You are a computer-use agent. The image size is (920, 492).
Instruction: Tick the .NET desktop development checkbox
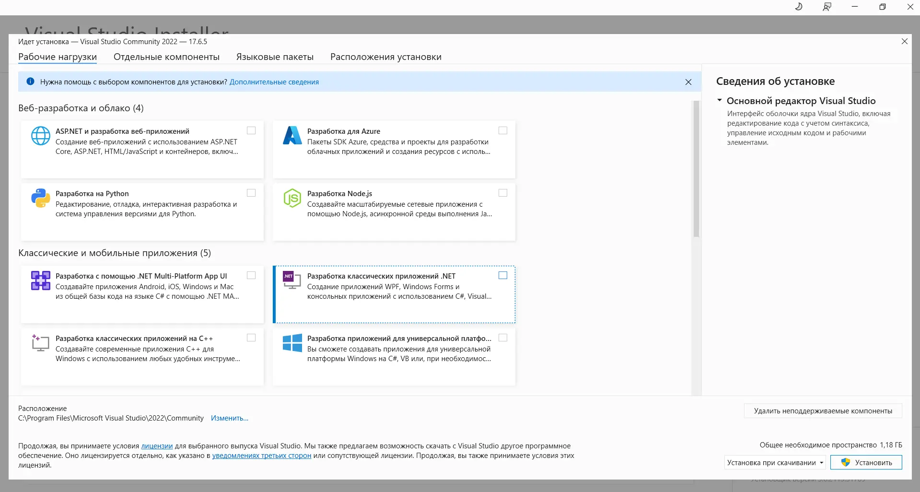[502, 275]
